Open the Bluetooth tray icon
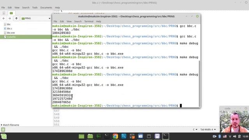This screenshot has width=249, height=140. point(219,136)
